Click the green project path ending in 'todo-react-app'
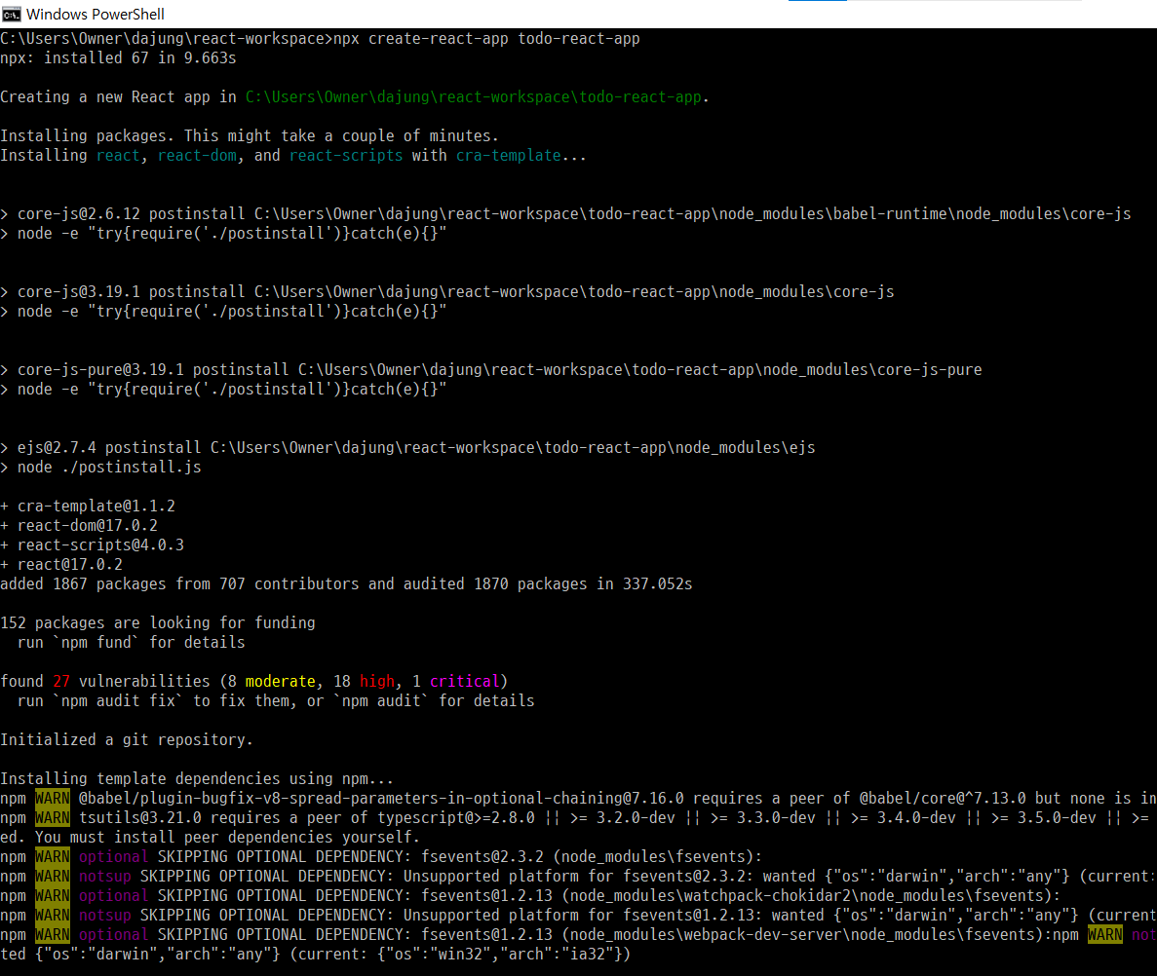The width and height of the screenshot is (1157, 976). [473, 97]
